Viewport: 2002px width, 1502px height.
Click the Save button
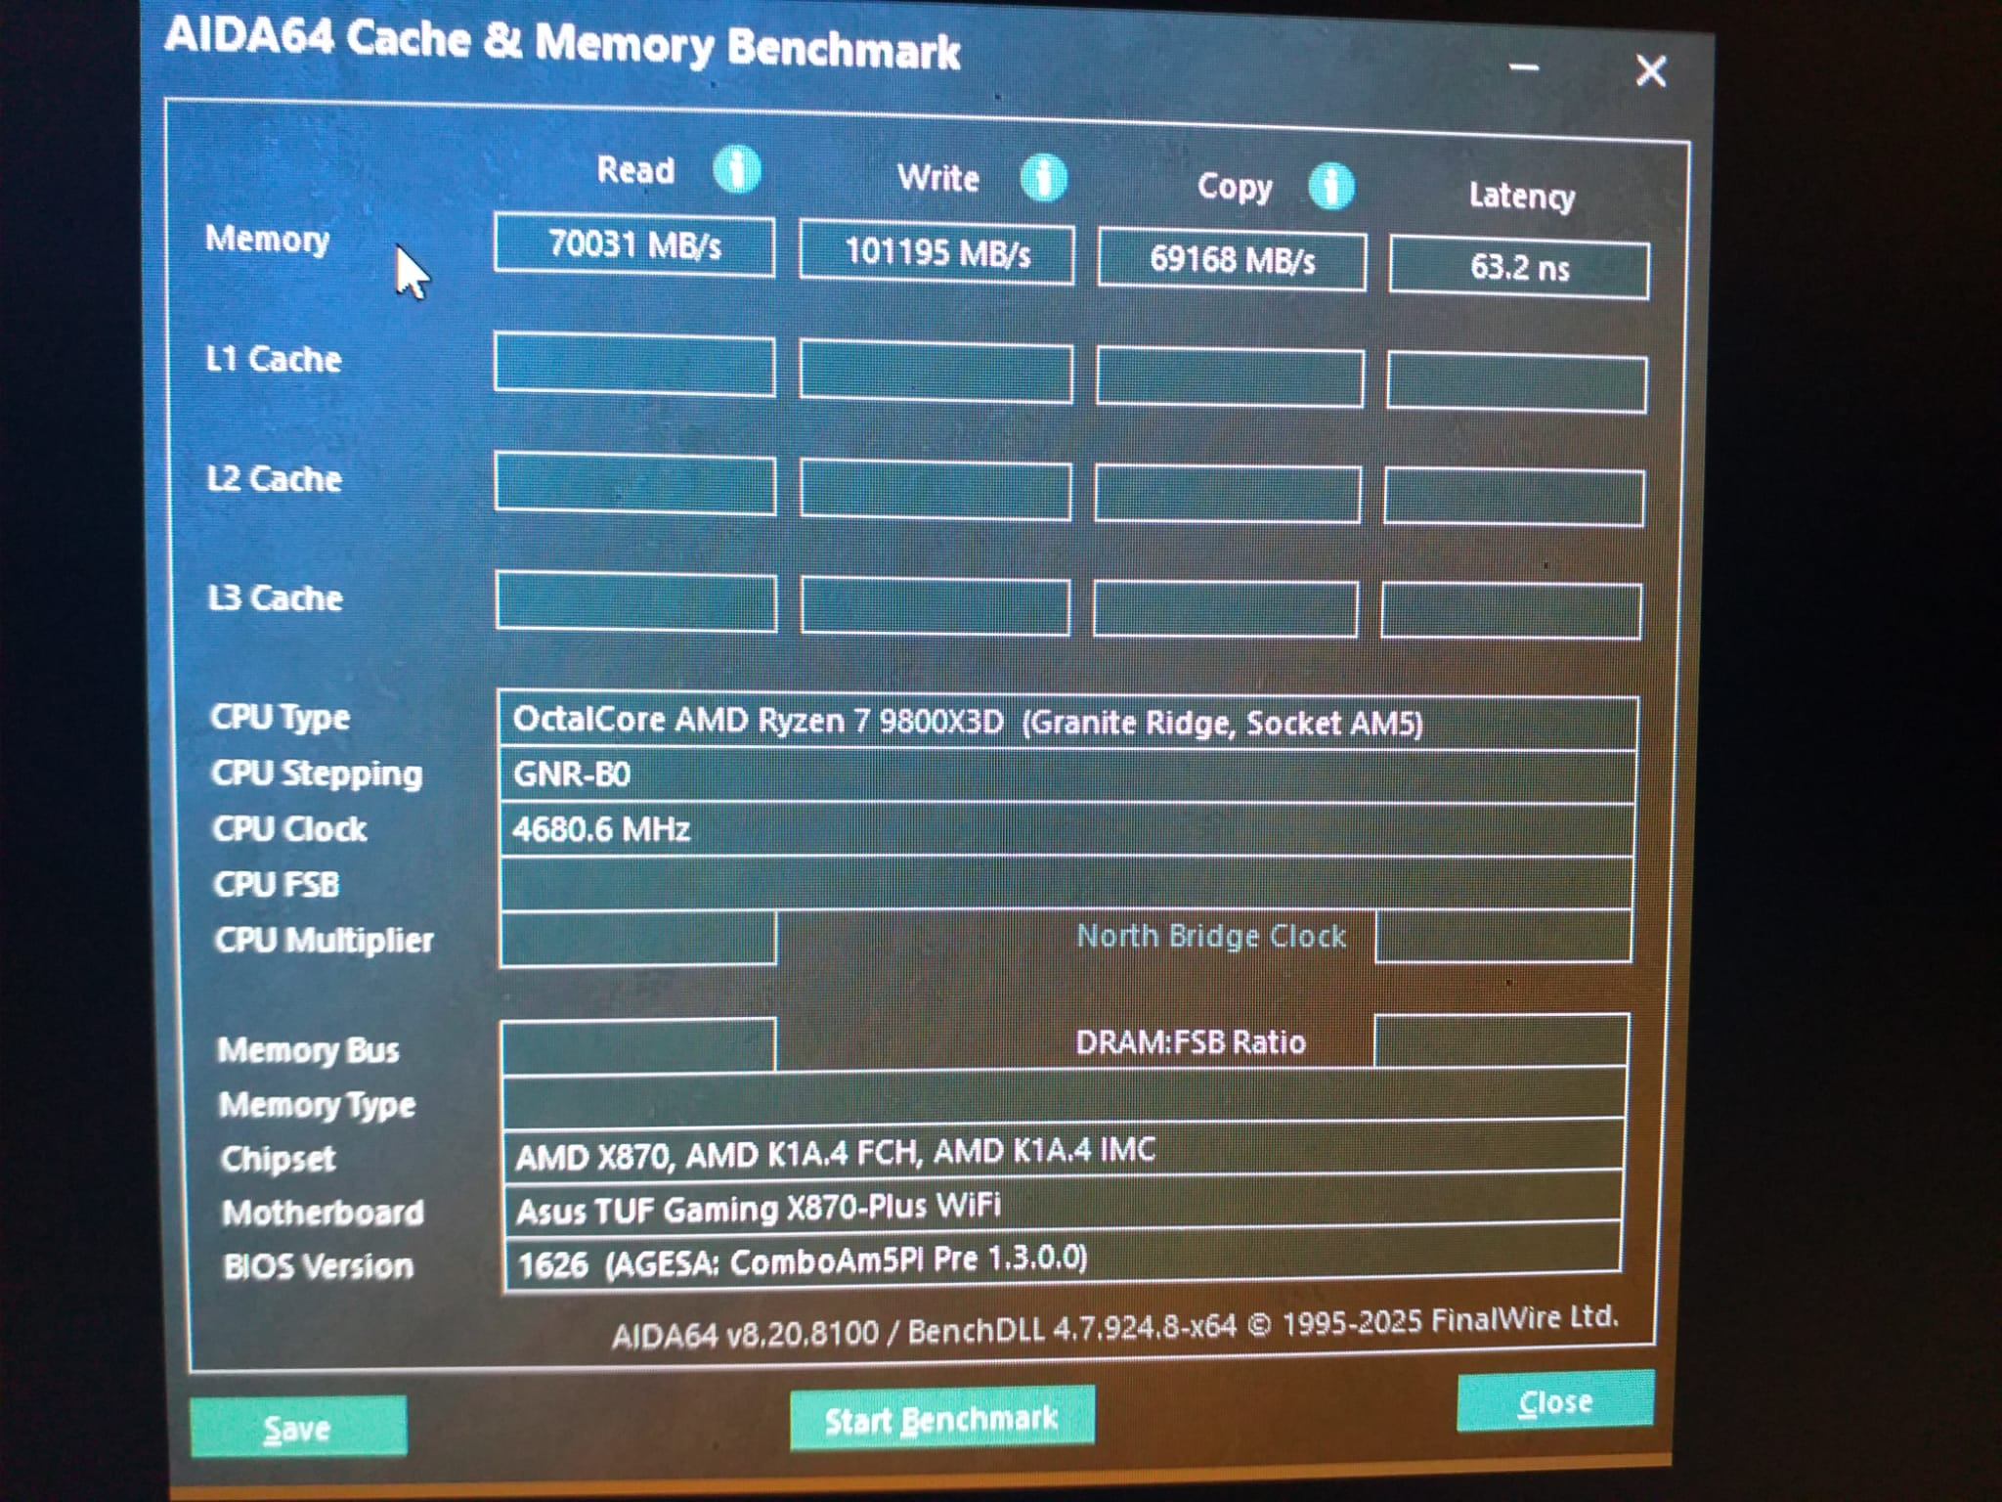(x=298, y=1427)
